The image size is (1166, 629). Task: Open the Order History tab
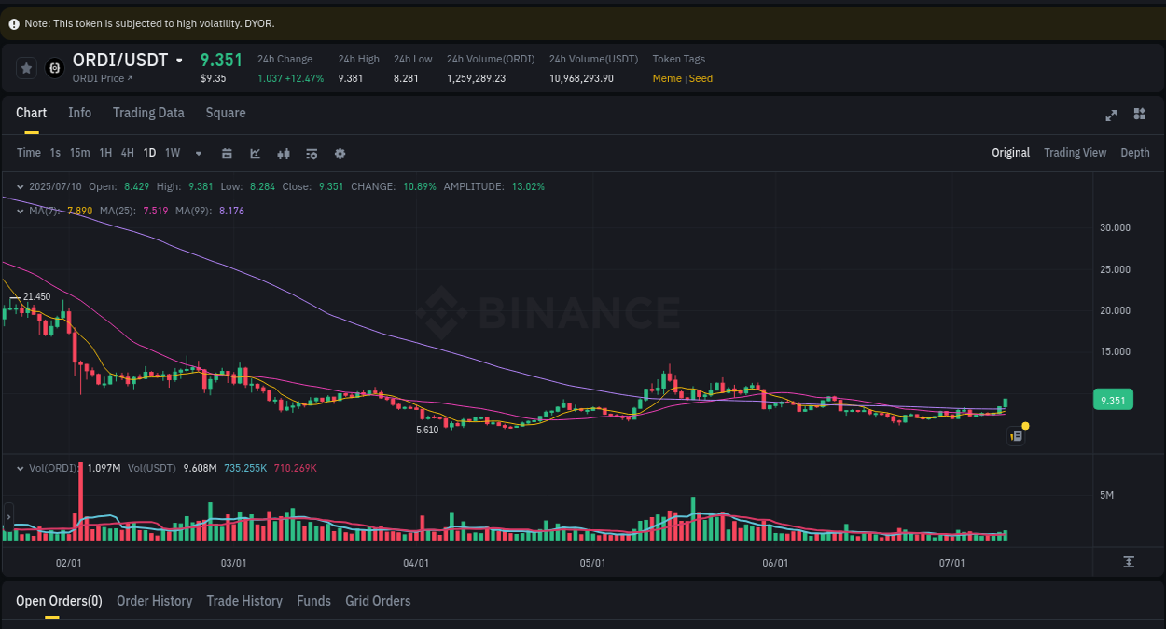(154, 601)
